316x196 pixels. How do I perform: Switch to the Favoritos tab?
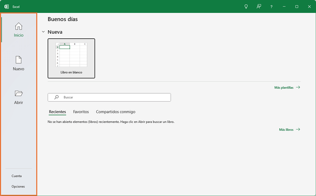click(81, 112)
